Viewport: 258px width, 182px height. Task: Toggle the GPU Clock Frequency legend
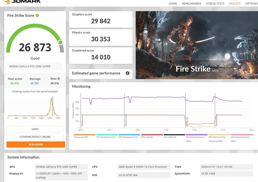[x=242, y=138]
